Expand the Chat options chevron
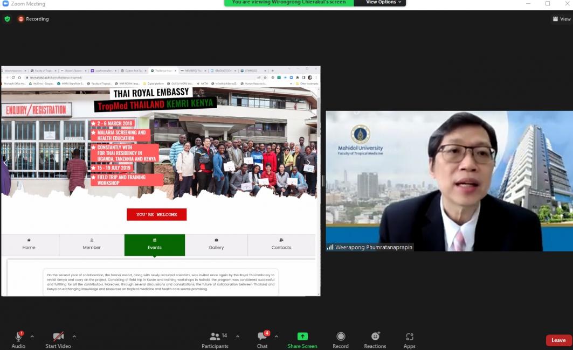573x350 pixels. pyautogui.click(x=277, y=337)
